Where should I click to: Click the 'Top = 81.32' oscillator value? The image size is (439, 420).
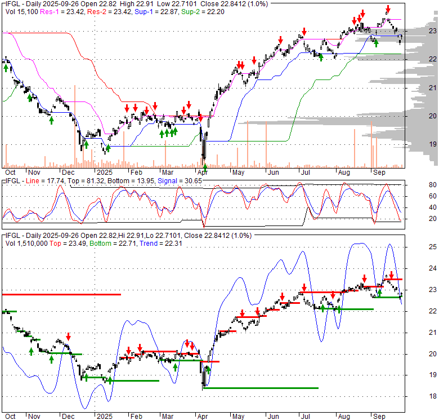pos(86,181)
